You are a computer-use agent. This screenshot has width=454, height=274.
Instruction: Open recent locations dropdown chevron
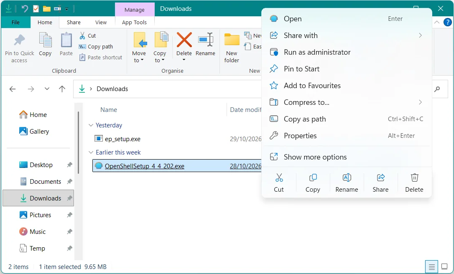point(47,89)
